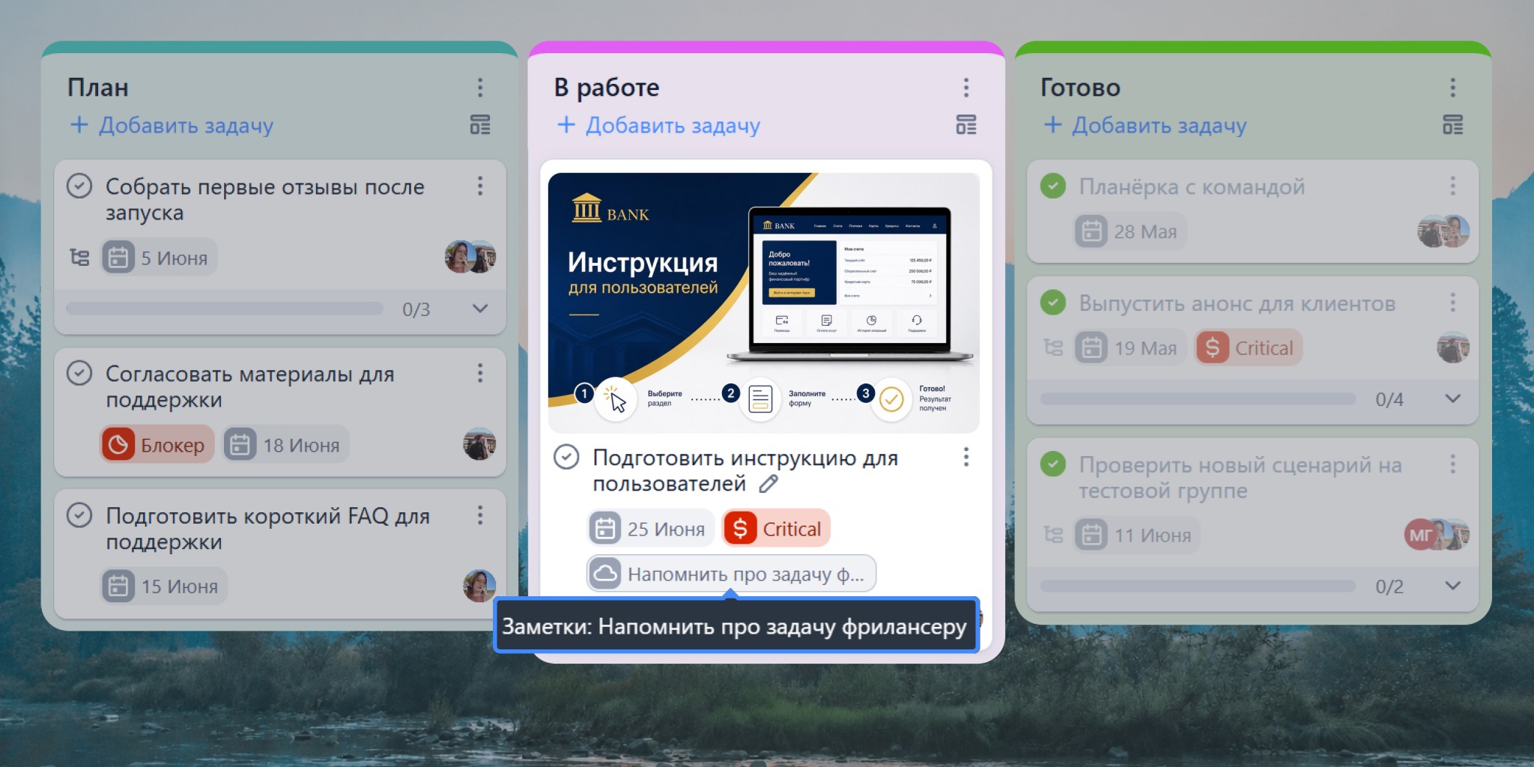The height and width of the screenshot is (767, 1534).
Task: Open the План column three-dot menu
Action: click(x=480, y=88)
